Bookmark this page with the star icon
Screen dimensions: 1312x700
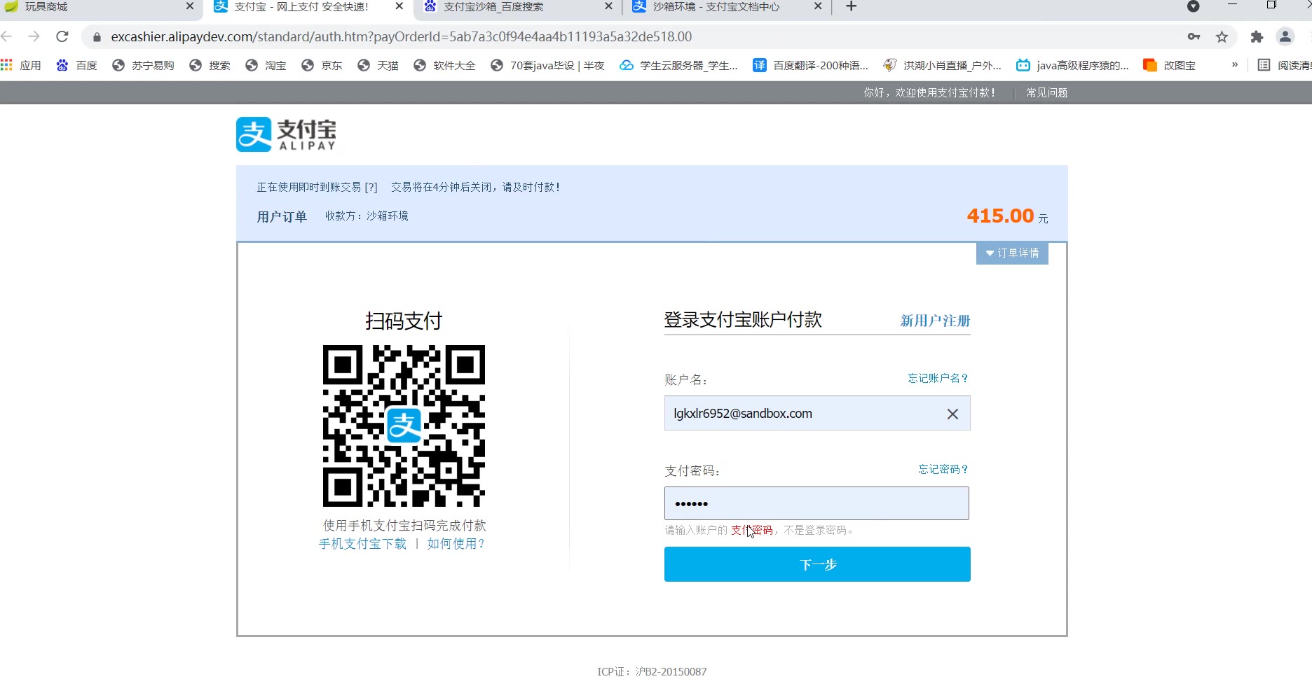click(1222, 37)
